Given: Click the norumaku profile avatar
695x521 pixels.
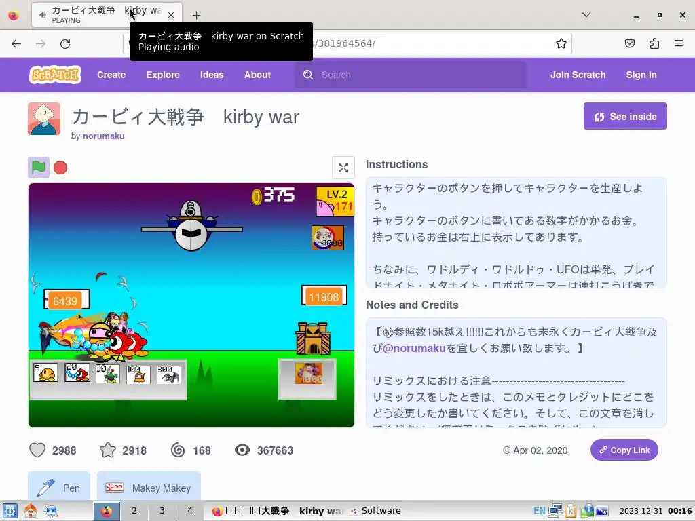Looking at the screenshot, I should coord(44,119).
